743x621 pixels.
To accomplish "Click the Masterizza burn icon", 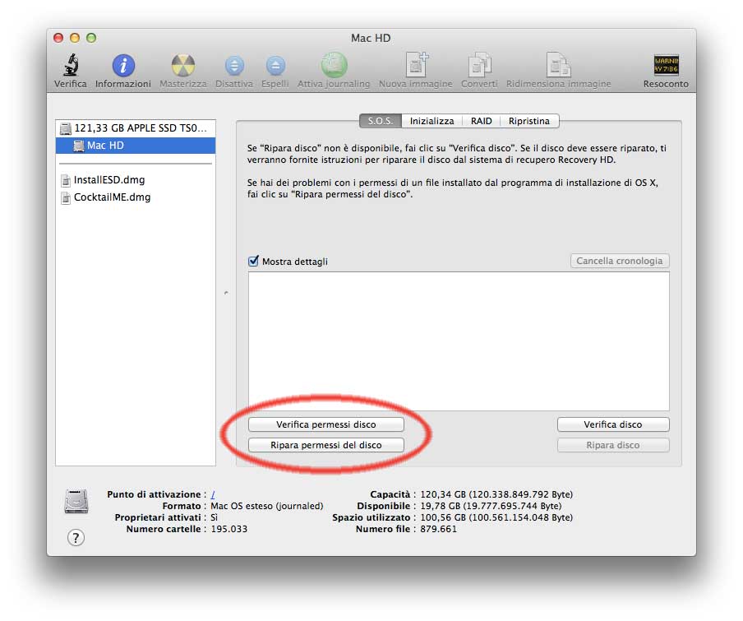I will pos(182,66).
